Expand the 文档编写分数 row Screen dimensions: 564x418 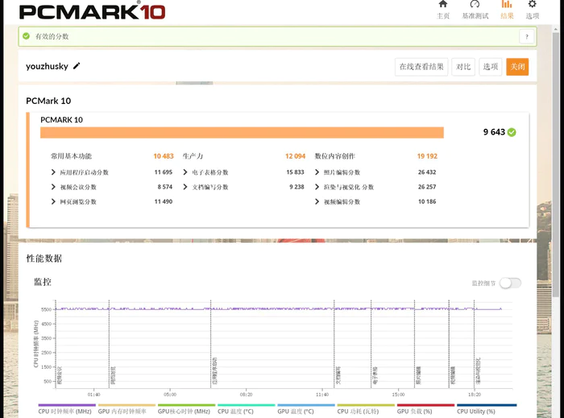[185, 187]
